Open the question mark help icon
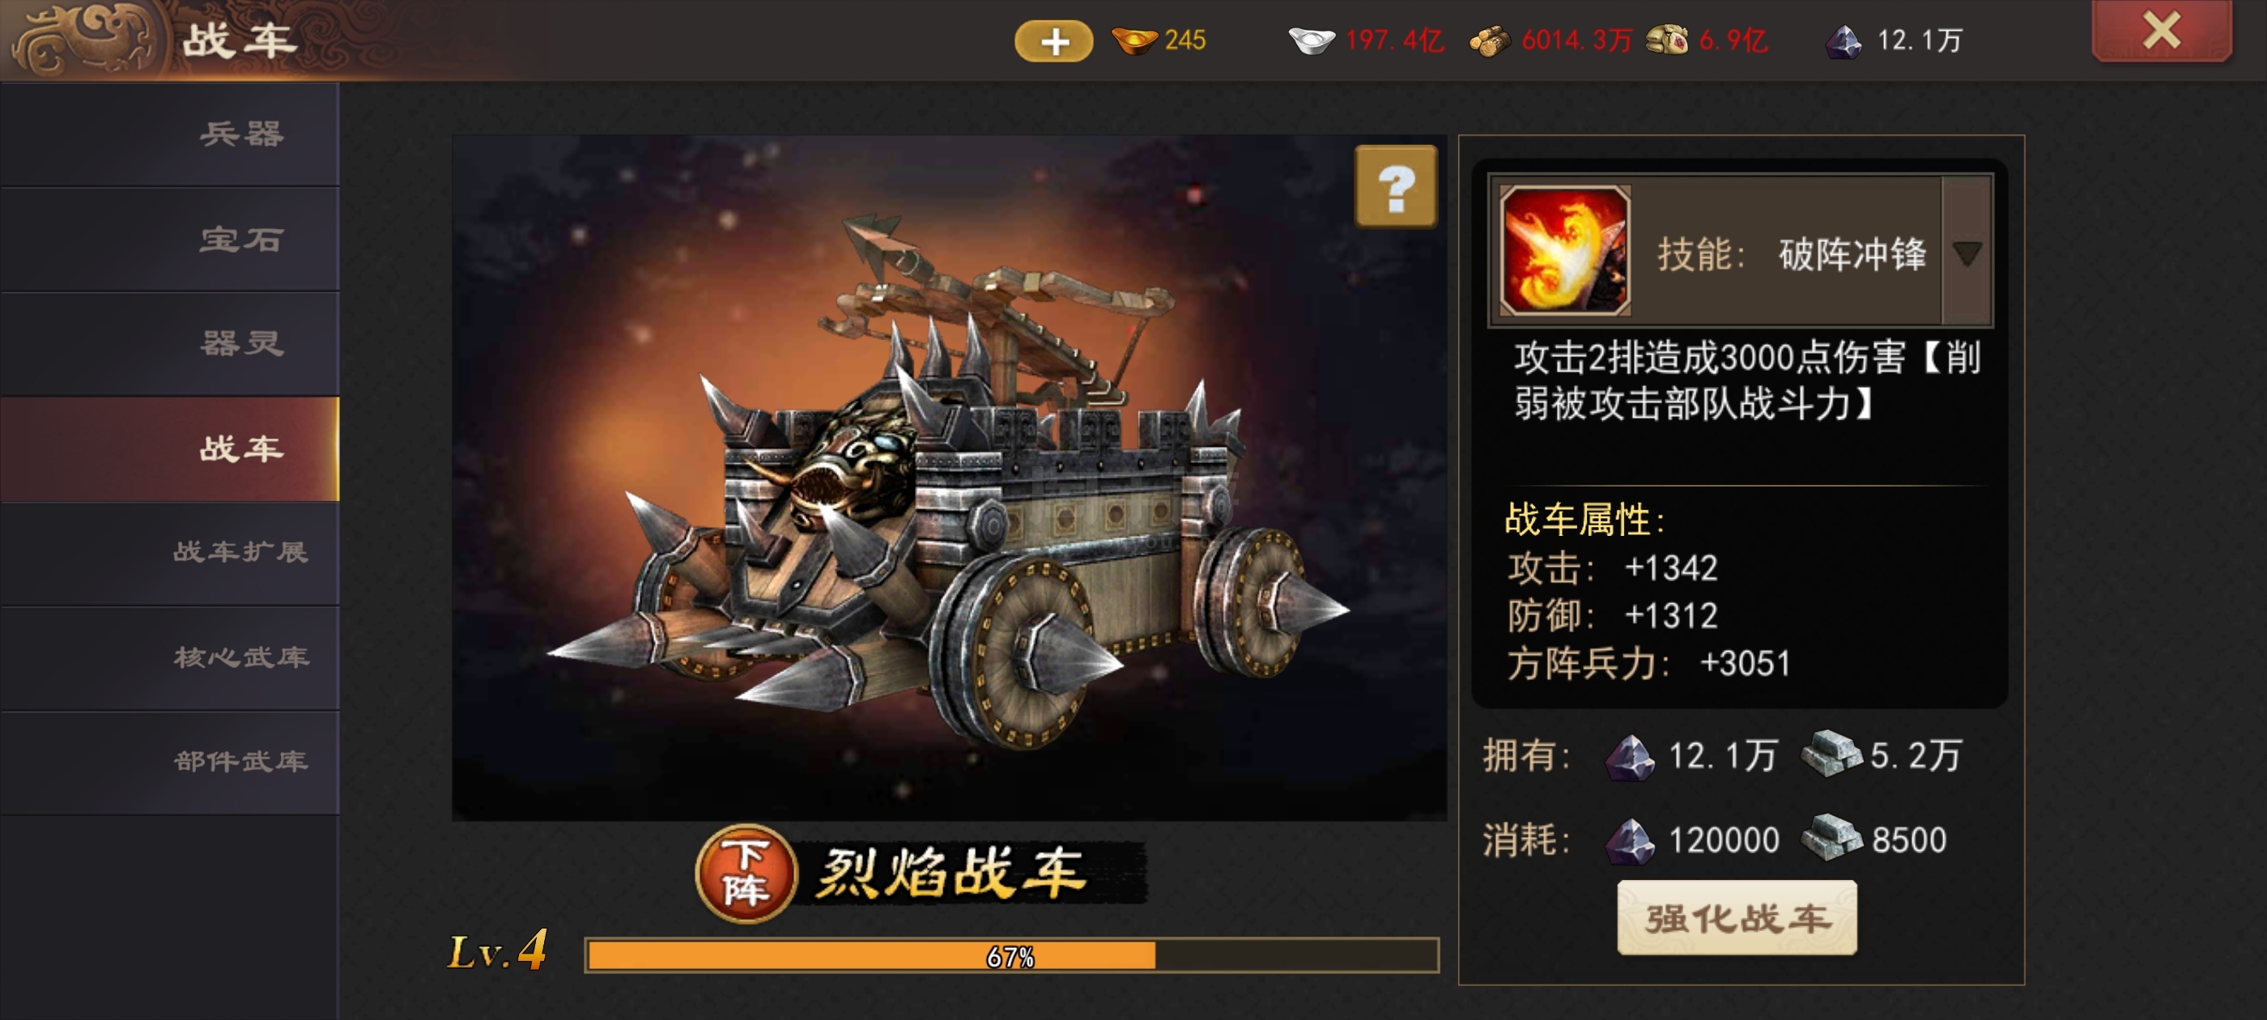Viewport: 2267px width, 1020px height. click(x=1396, y=186)
